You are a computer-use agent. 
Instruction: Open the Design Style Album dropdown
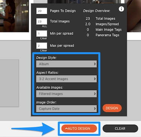pyautogui.click(x=67, y=64)
